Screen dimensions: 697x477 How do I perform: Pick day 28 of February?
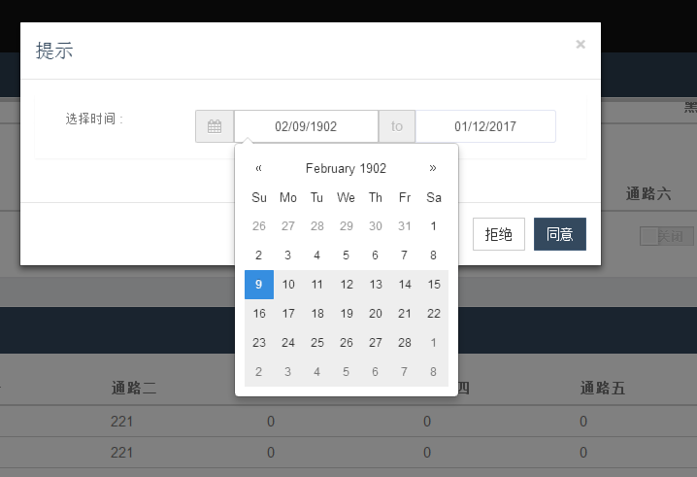pyautogui.click(x=405, y=343)
